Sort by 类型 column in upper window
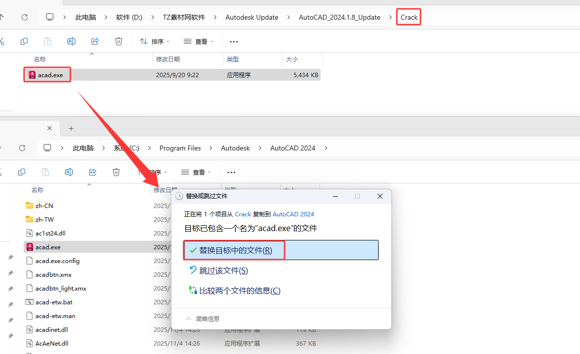This screenshot has height=354, width=580. click(x=233, y=59)
